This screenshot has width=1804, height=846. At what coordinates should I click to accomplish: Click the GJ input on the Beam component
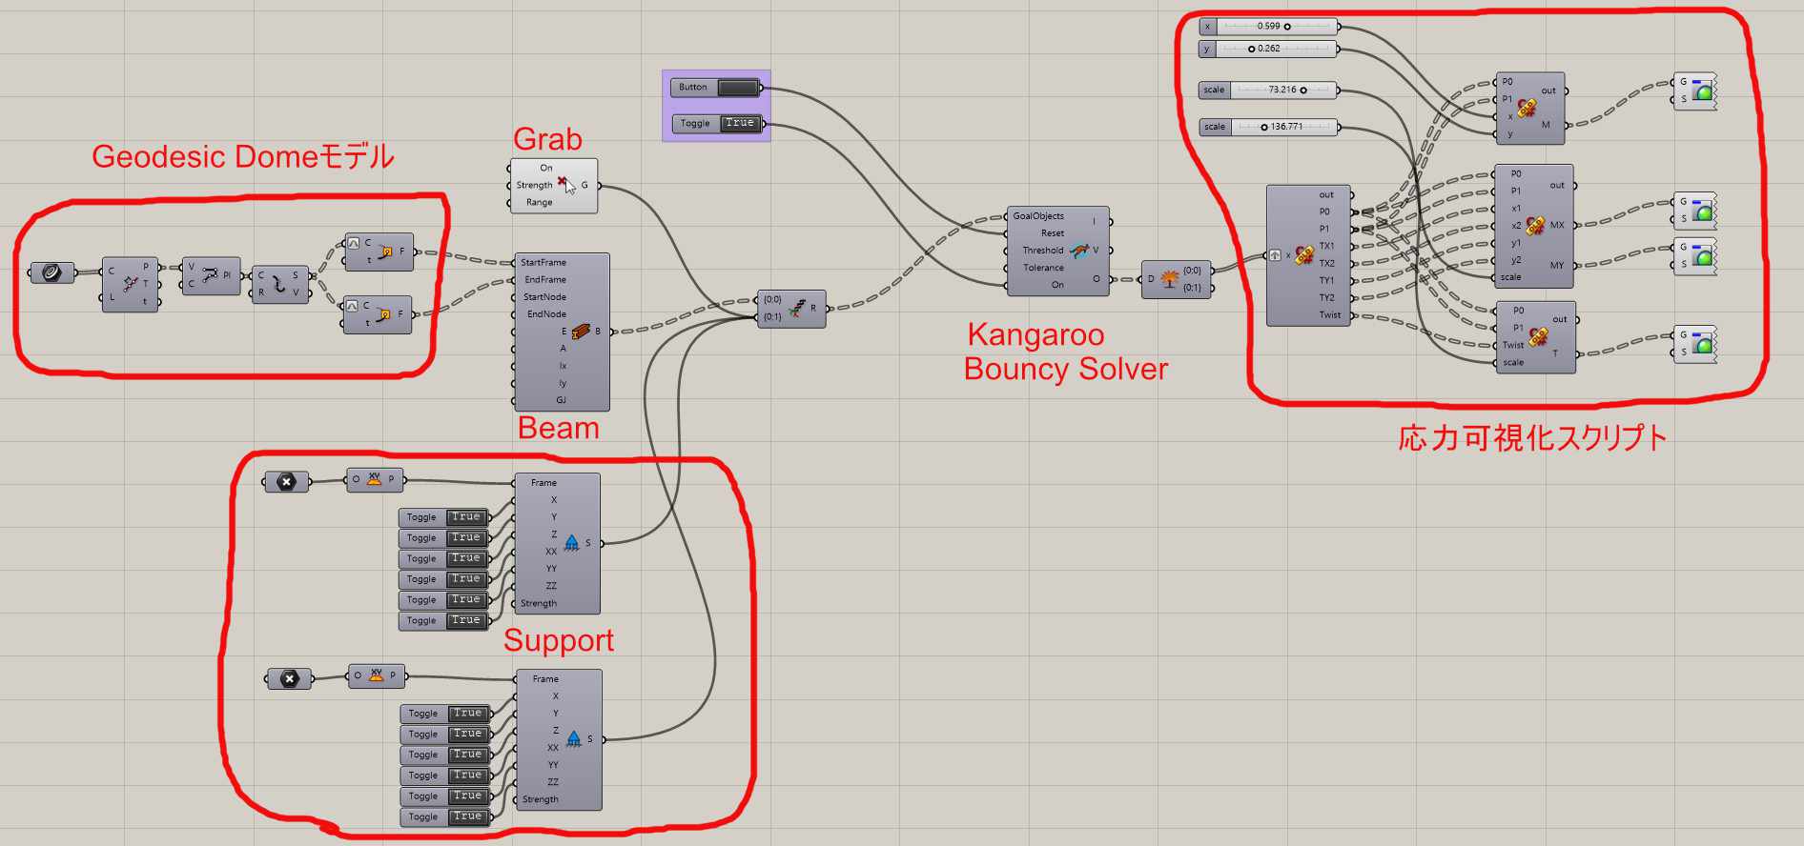pos(562,400)
